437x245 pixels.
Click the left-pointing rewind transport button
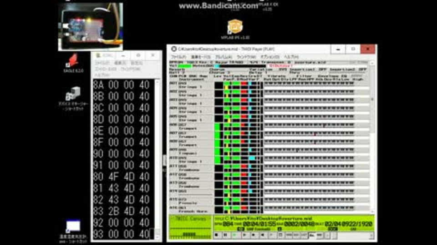click(262, 235)
